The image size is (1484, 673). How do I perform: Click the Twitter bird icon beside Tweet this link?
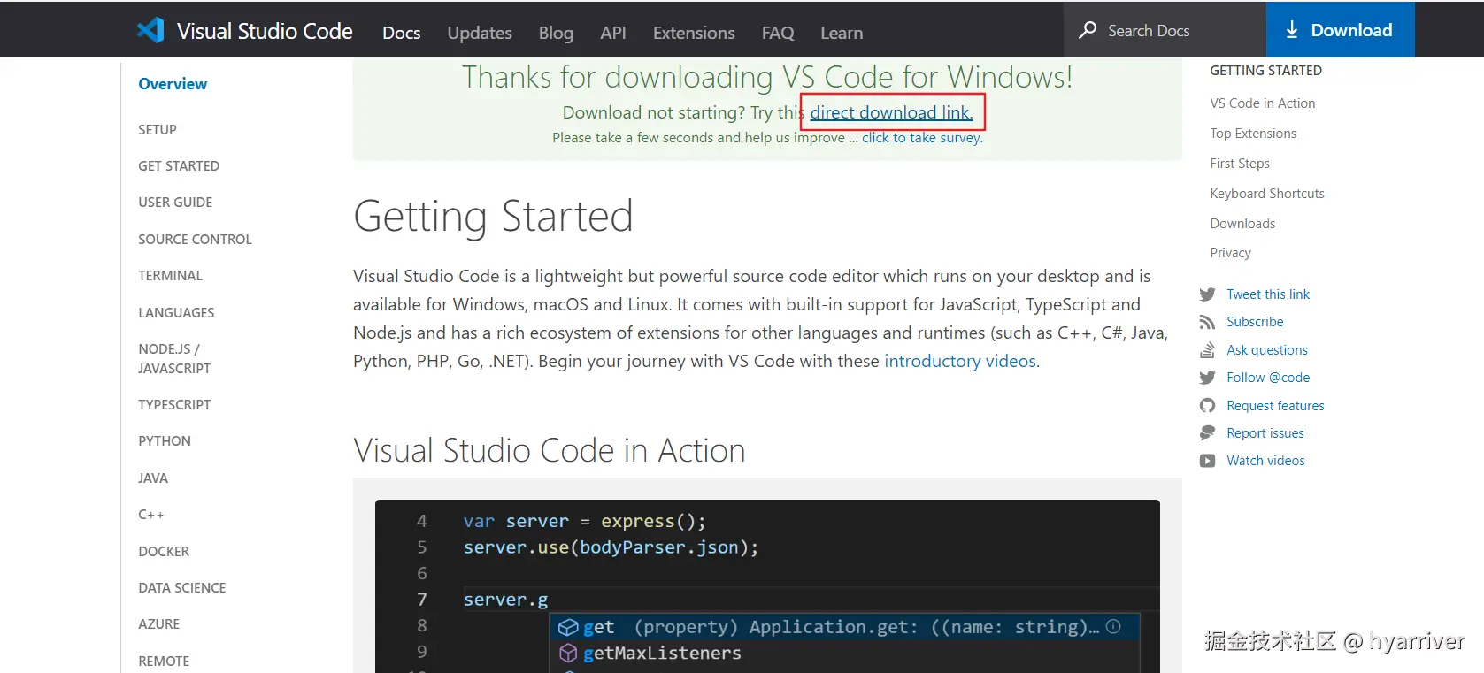point(1207,294)
